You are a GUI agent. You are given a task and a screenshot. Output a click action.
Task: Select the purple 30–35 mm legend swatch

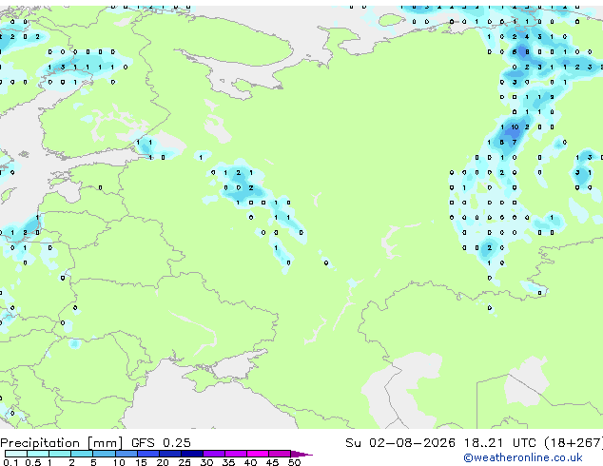tap(214, 454)
